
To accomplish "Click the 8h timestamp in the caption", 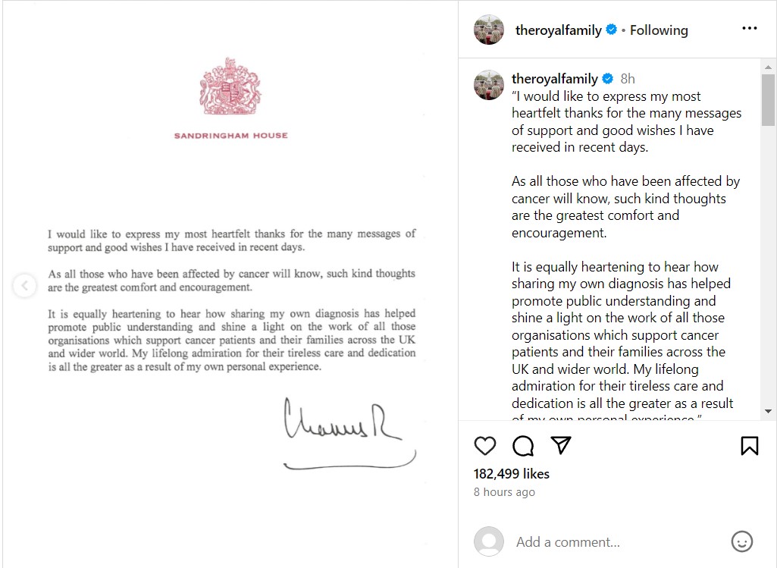I will click(628, 79).
